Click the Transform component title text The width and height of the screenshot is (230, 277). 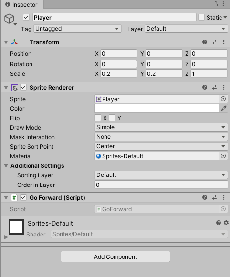click(x=44, y=42)
